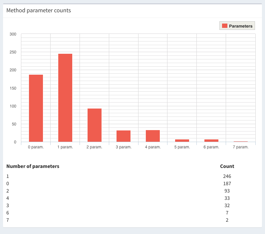Click the "Count" column header
This screenshot has width=265, height=234.
tap(227, 166)
